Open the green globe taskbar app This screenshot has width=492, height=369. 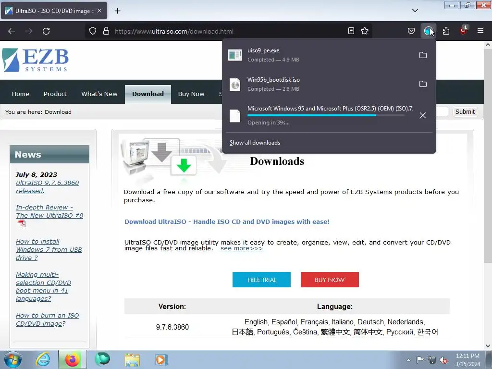(x=102, y=359)
